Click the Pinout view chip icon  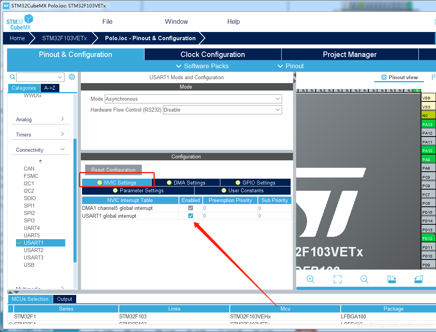click(x=384, y=78)
